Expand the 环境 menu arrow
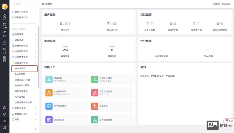This screenshot has height=133, width=234. pyautogui.click(x=35, y=119)
